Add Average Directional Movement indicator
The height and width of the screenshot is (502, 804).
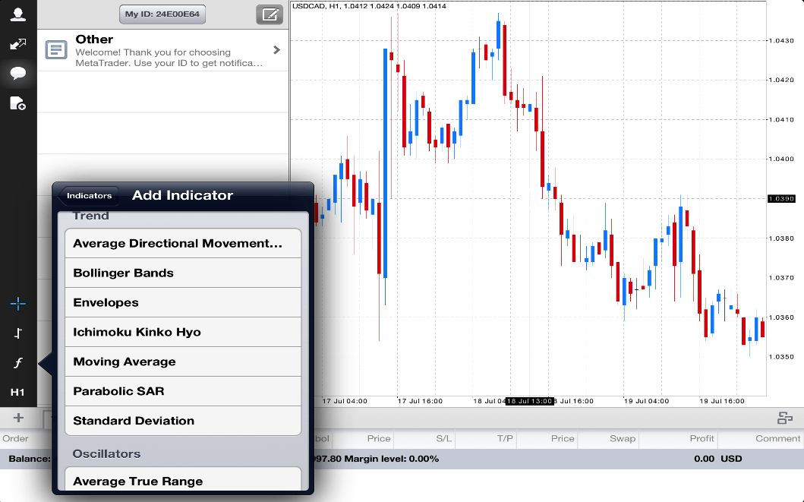click(183, 244)
